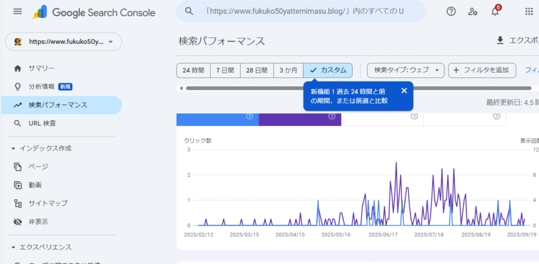539x264 pixels.
Task: Open the Google apps grid
Action: pyautogui.click(x=528, y=12)
